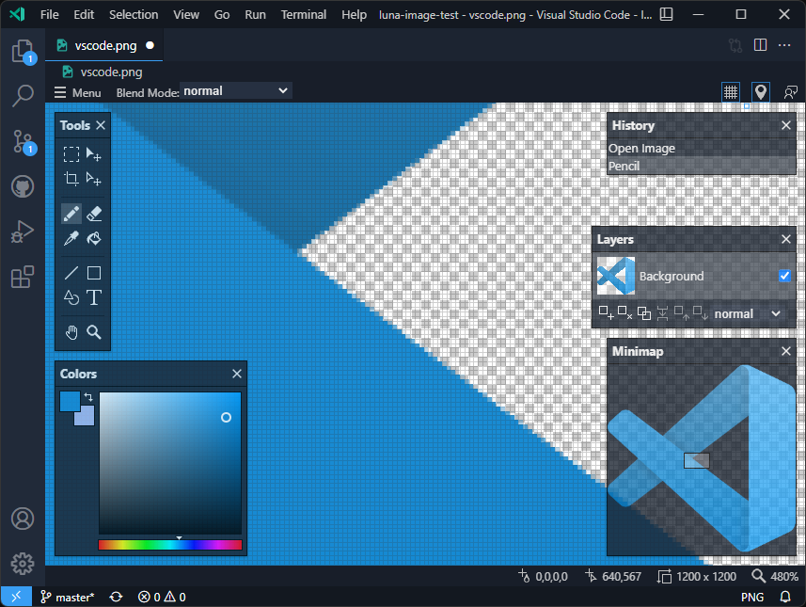This screenshot has width=806, height=607.
Task: Open the File menu
Action: click(49, 14)
